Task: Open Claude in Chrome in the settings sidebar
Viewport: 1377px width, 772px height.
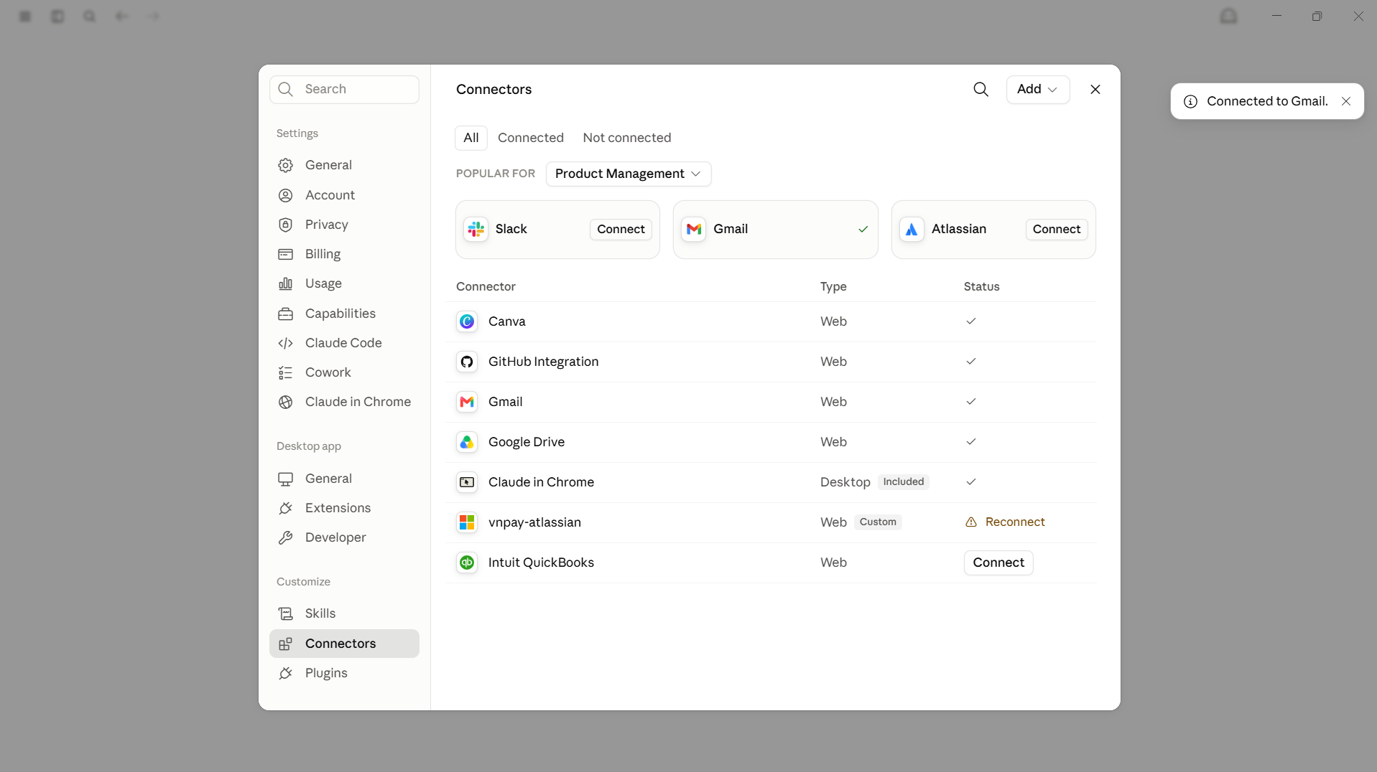Action: [x=344, y=402]
